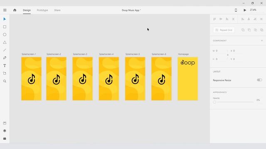Select the Splashscreen-1 artboard label

point(29,54)
